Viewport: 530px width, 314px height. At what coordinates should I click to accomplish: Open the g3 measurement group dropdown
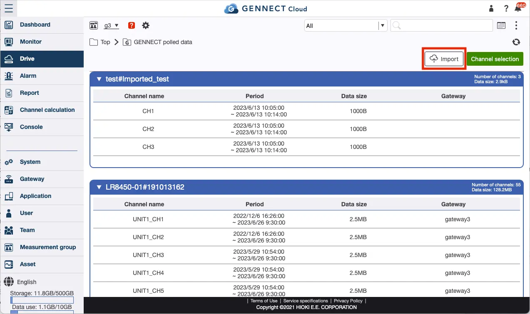(111, 25)
